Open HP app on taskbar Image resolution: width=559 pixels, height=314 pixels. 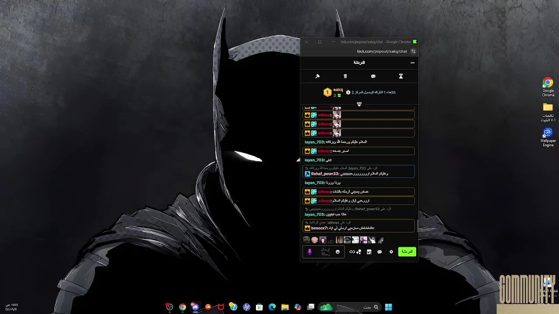coord(247,307)
